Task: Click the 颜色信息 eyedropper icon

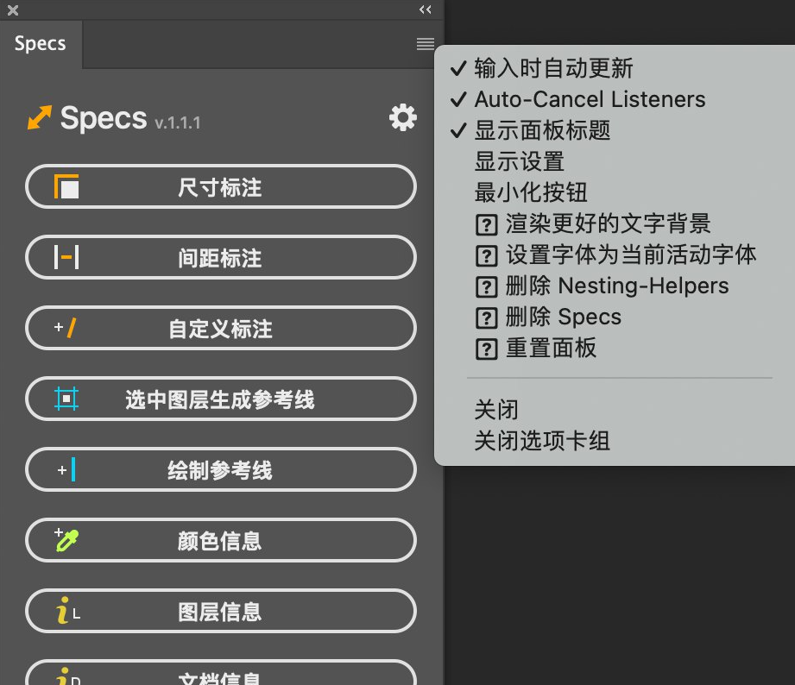Action: 66,540
